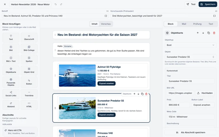219x137 pixels.
Task: Insert placeholder into Betreff field via braces icon
Action: click(x=106, y=16)
